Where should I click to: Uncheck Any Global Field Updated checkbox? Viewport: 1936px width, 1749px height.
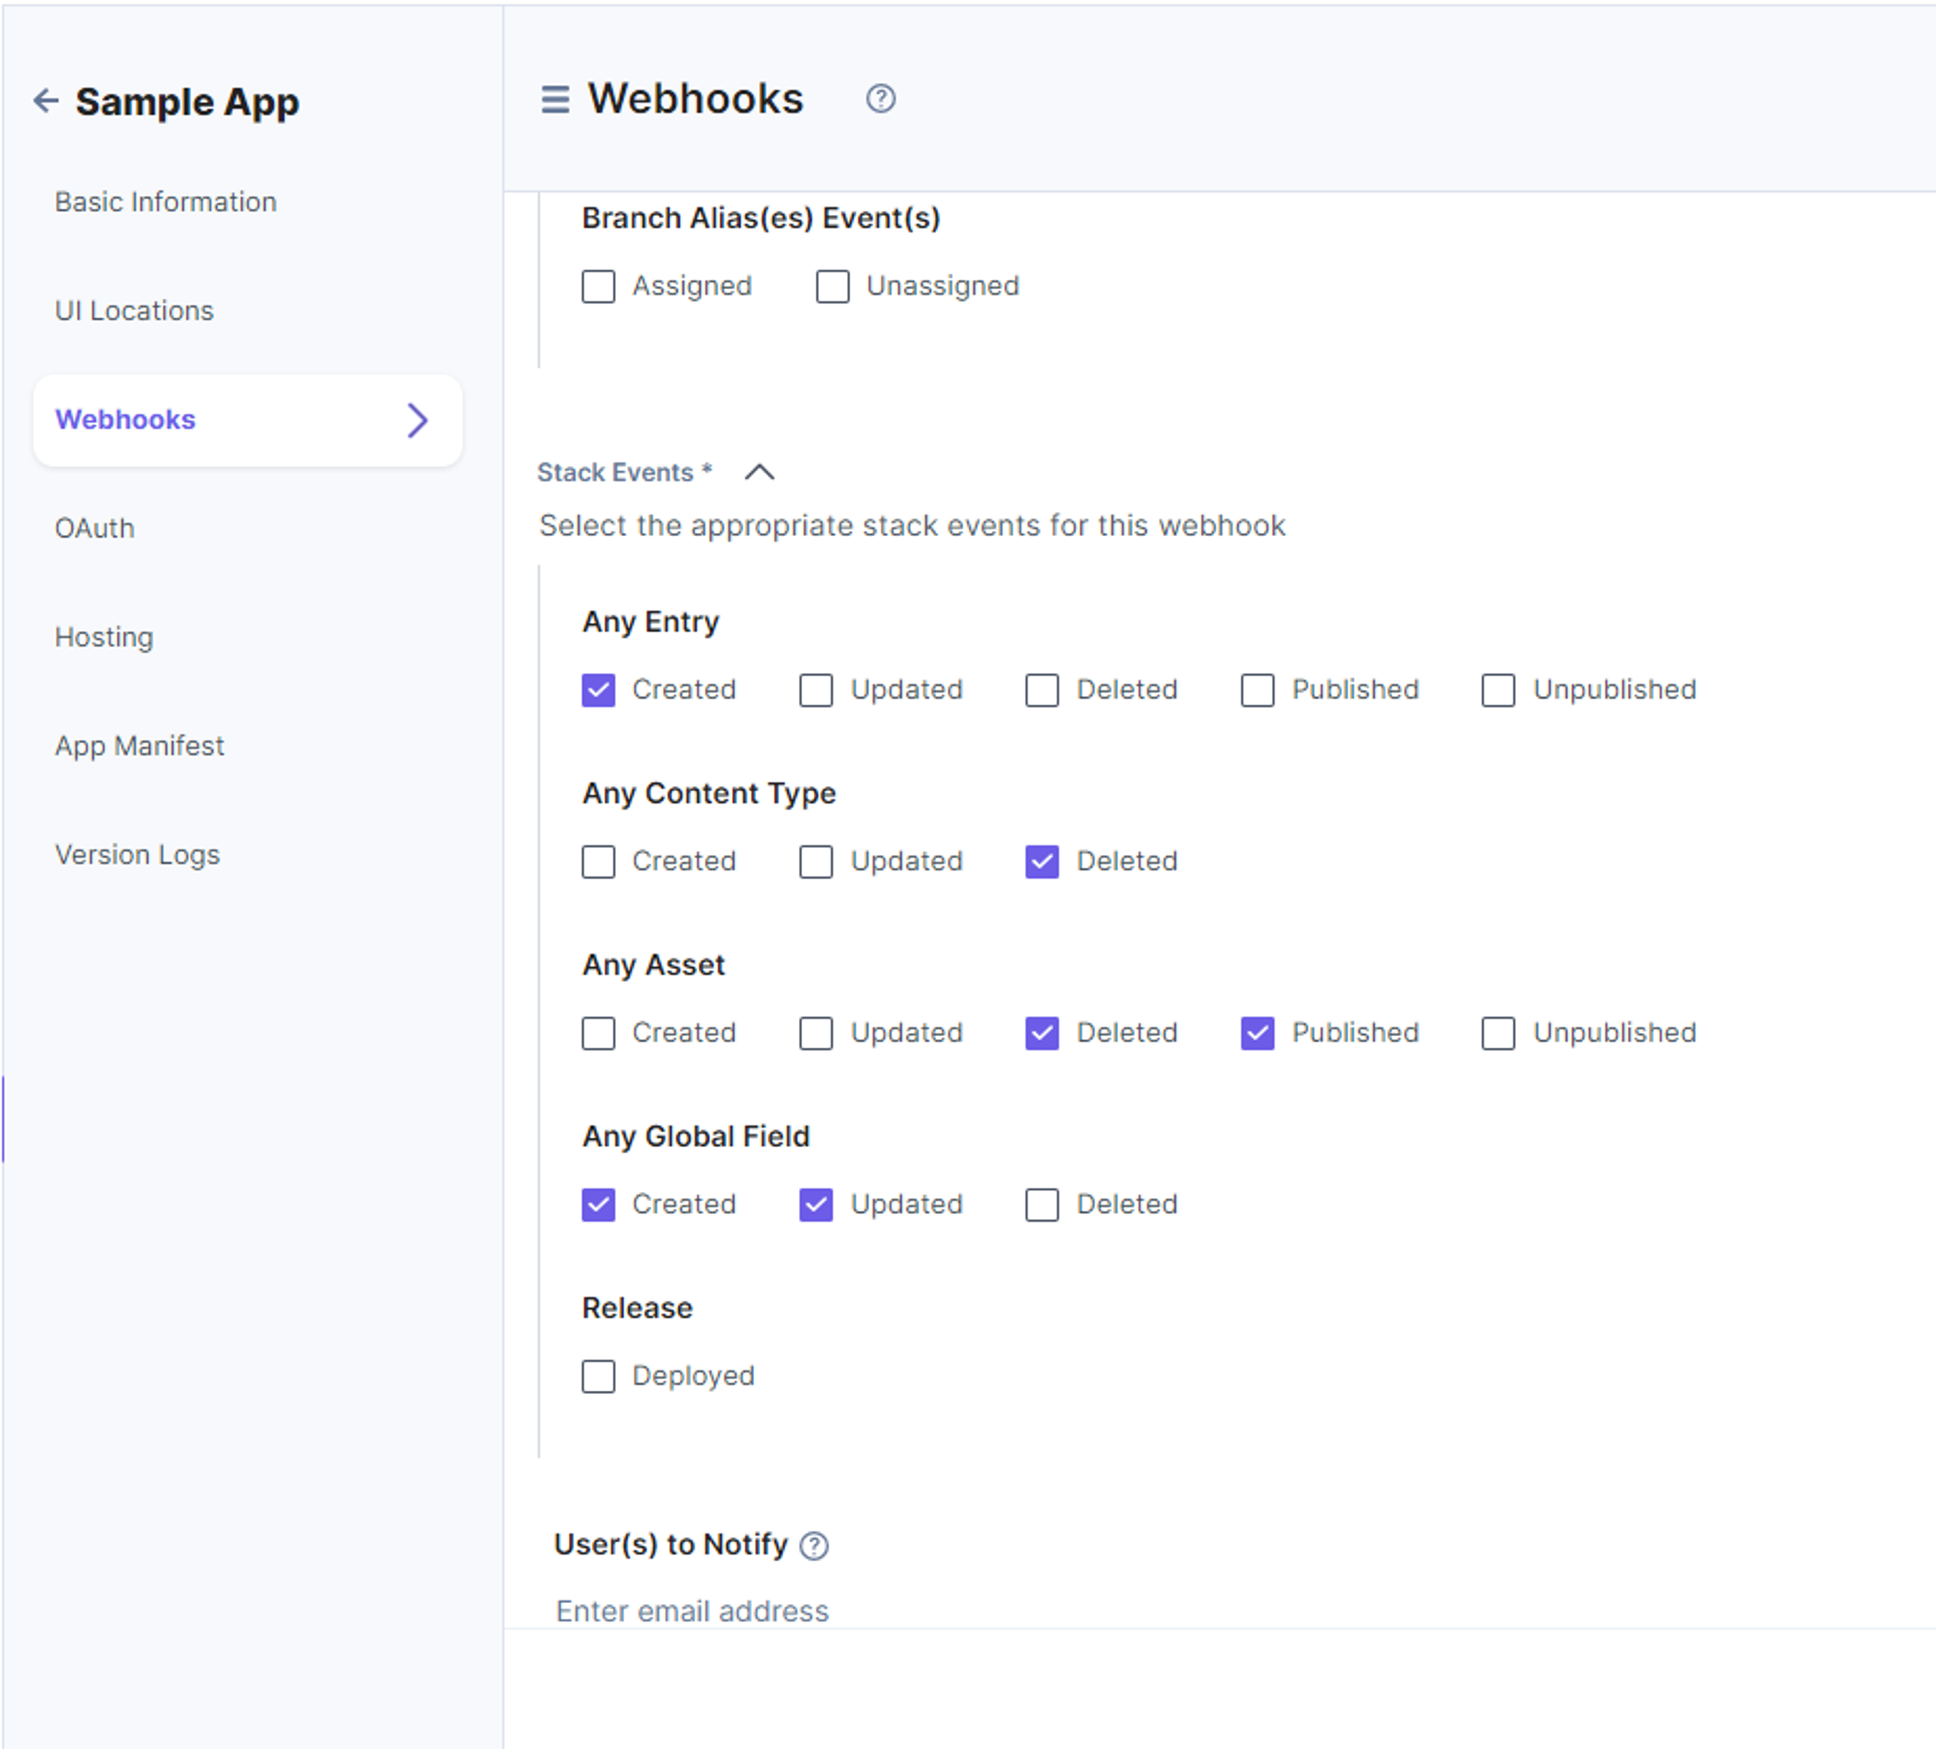(816, 1205)
